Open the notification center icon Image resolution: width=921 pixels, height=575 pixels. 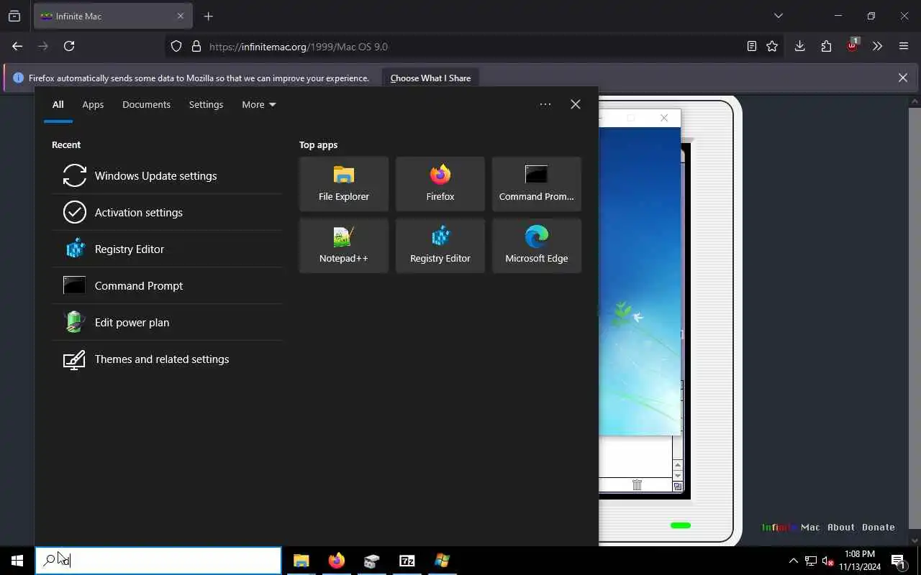point(899,561)
